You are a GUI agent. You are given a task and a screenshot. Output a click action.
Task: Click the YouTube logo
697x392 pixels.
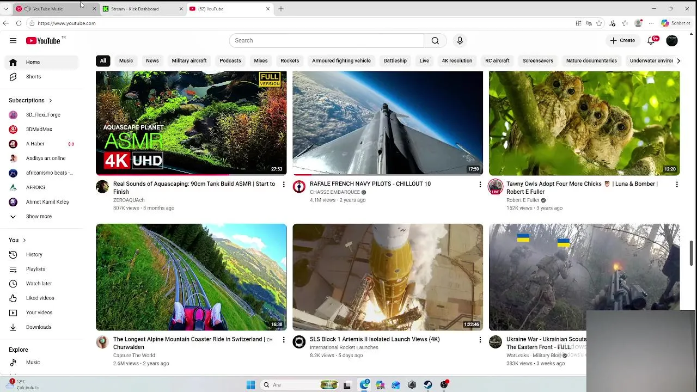[43, 40]
